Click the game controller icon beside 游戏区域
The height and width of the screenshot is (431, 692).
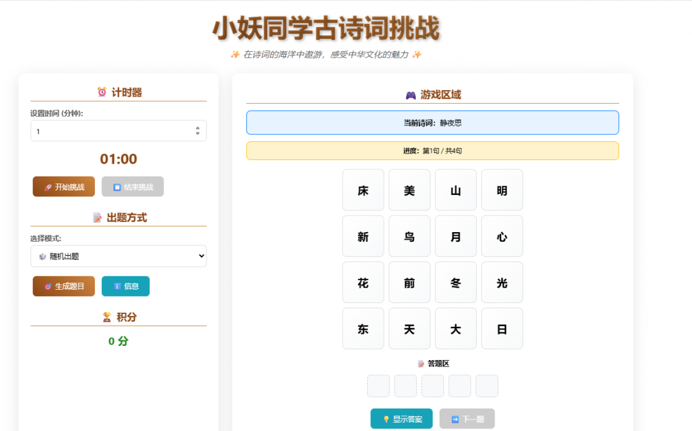411,95
